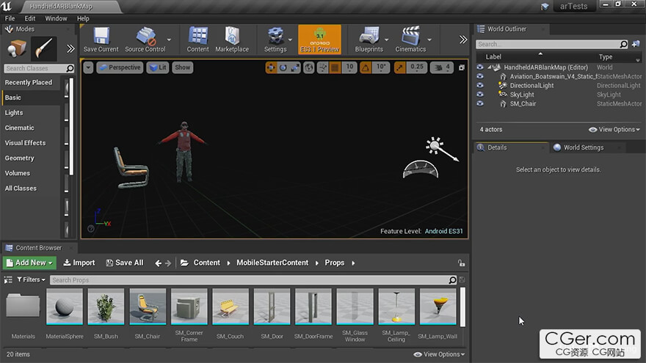Open the Add New dropdown

click(29, 263)
